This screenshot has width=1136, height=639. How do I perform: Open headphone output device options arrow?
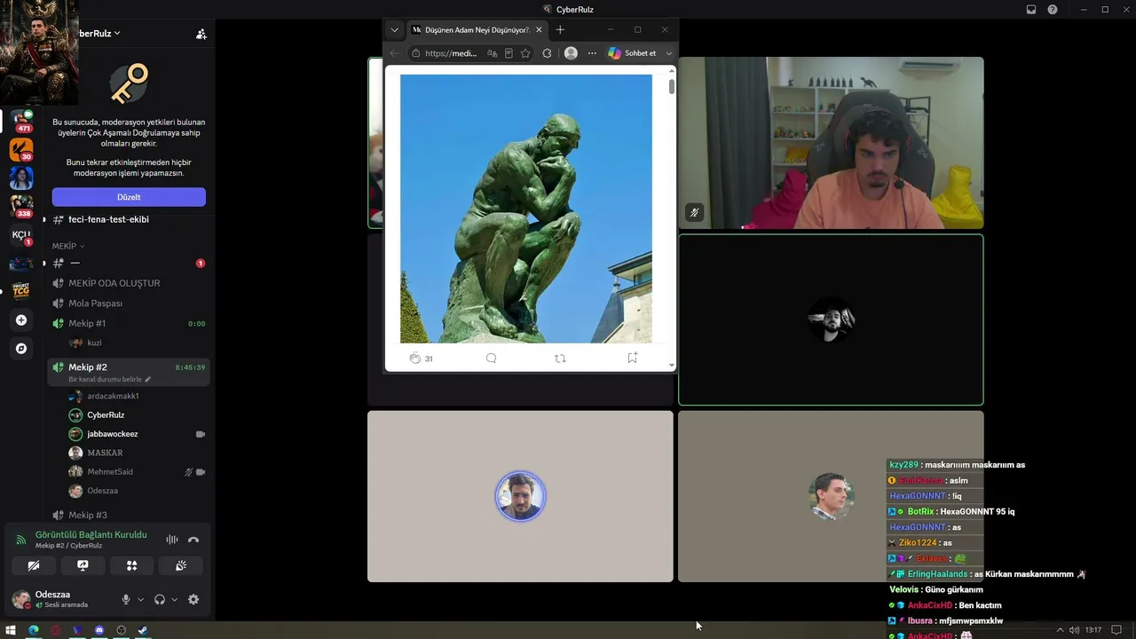tap(174, 599)
